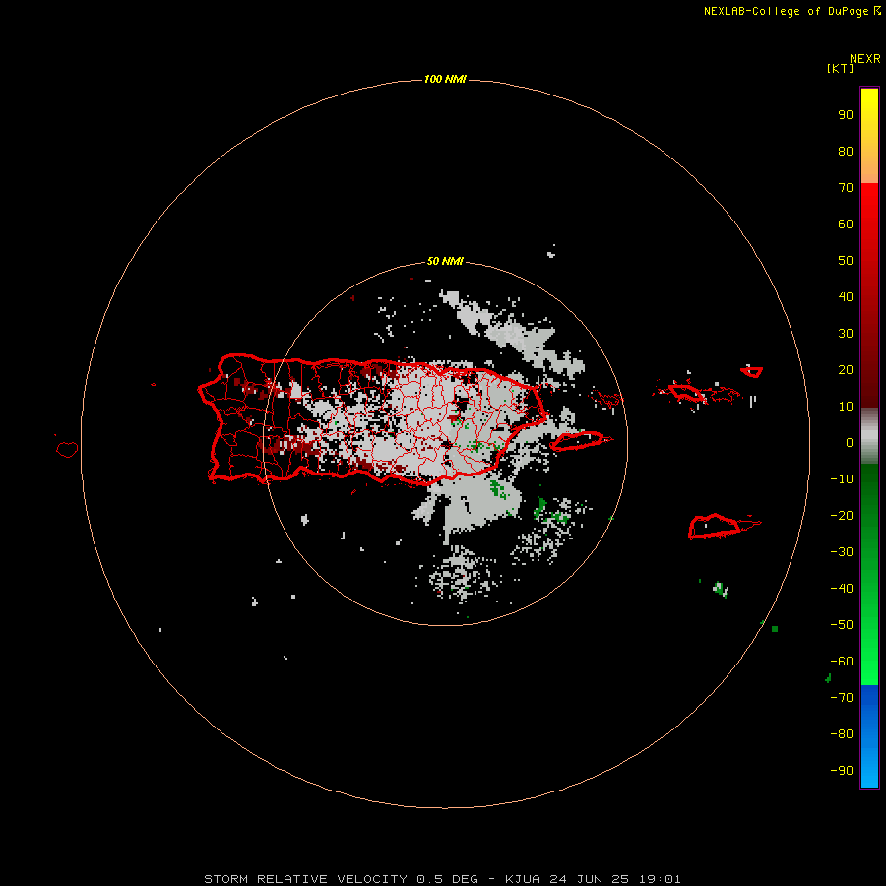This screenshot has width=886, height=886.
Task: Click the Vieques island outline east of Puerto Rico
Action: coord(580,441)
